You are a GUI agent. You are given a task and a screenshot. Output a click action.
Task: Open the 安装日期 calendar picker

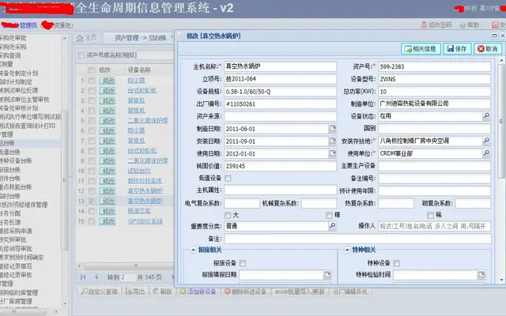click(x=332, y=141)
